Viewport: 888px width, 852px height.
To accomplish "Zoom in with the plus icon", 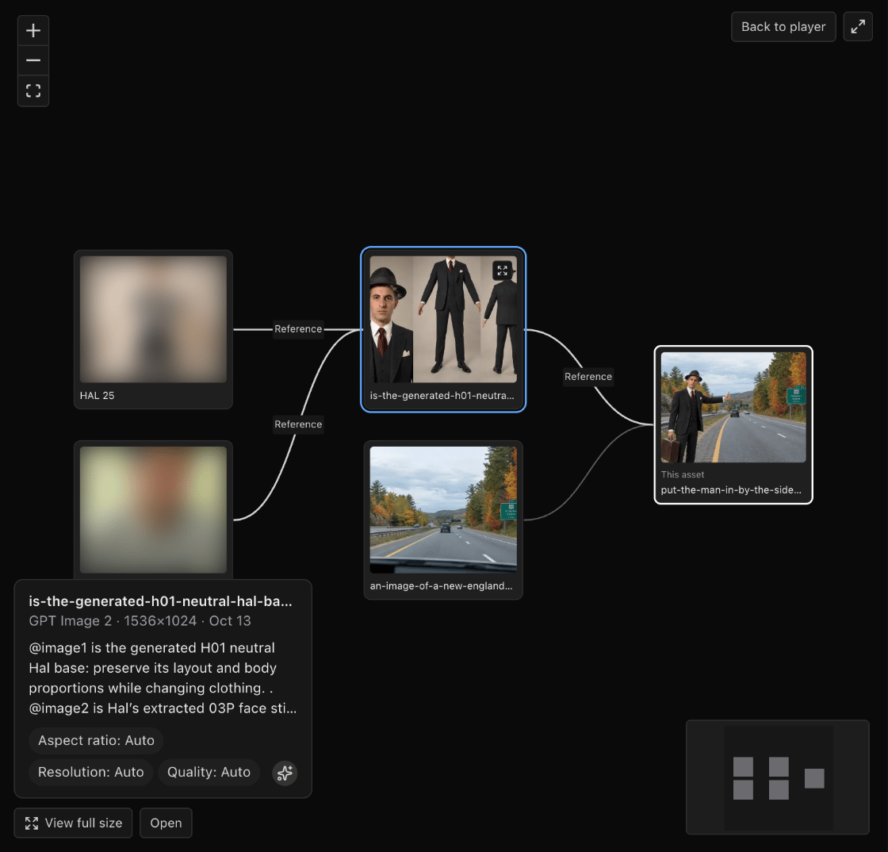I will tap(33, 31).
